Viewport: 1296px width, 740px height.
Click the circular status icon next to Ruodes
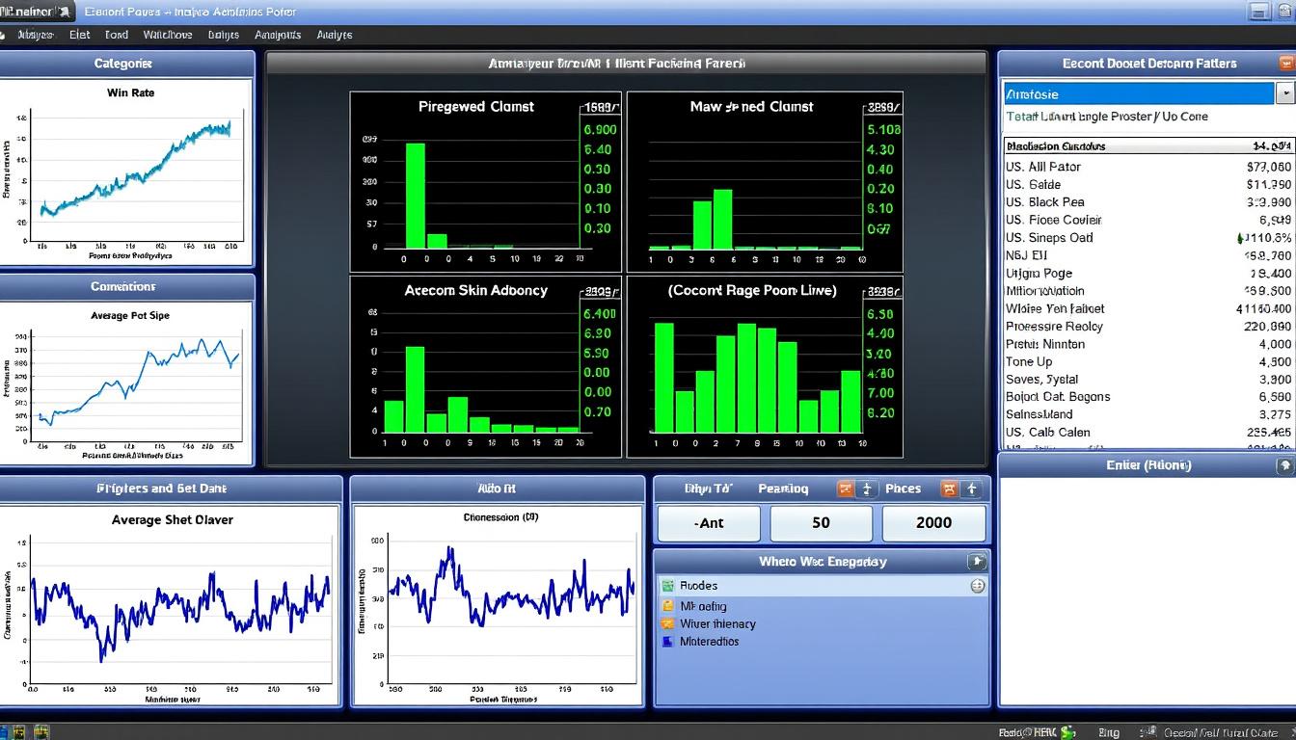(977, 585)
